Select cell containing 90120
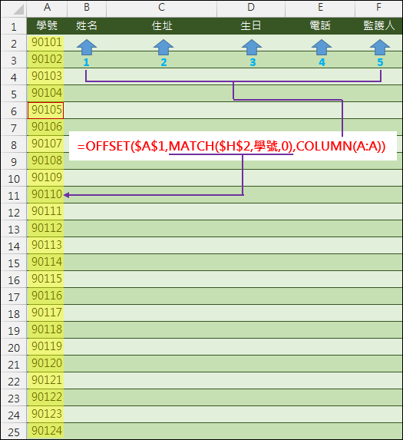The height and width of the screenshot is (440, 403). click(46, 363)
